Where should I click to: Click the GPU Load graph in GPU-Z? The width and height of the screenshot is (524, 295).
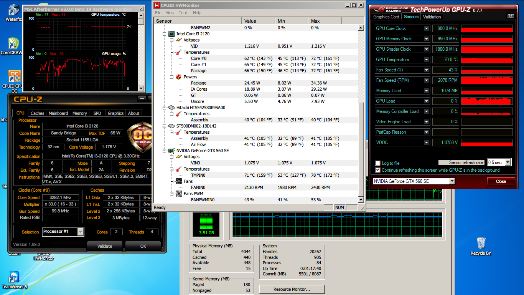pos(487,101)
